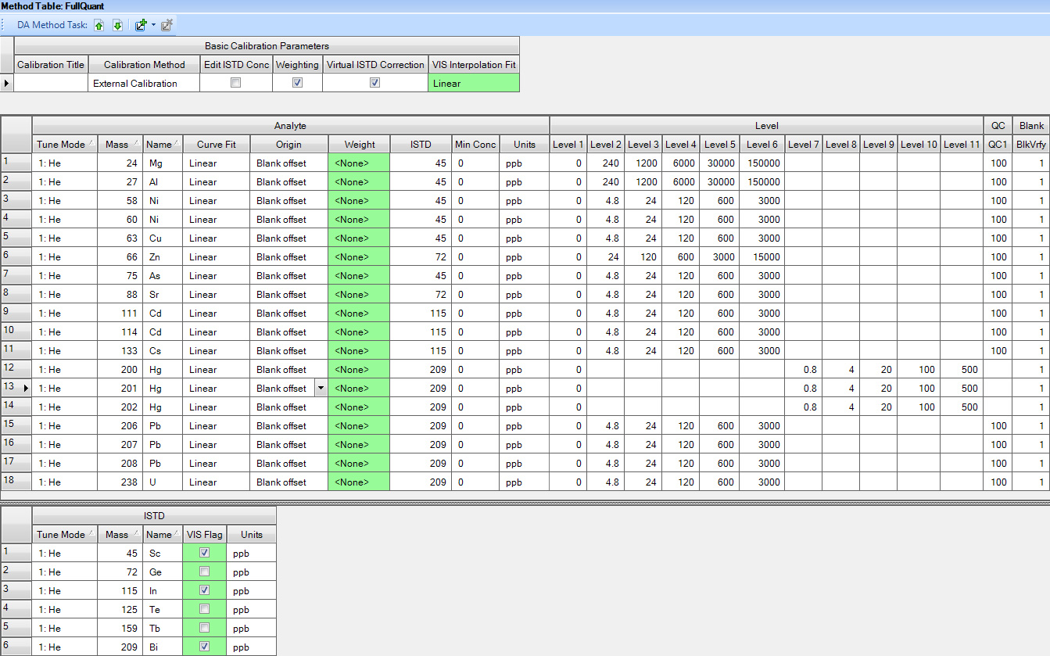
Task: Click Level 5 value 3000 in Zn row
Action: (x=719, y=256)
